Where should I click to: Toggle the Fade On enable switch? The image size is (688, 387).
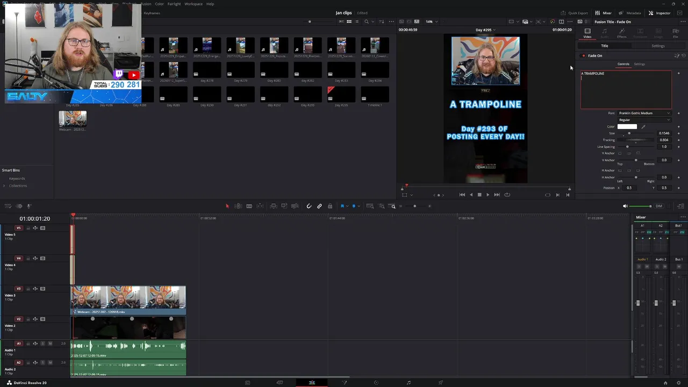583,56
